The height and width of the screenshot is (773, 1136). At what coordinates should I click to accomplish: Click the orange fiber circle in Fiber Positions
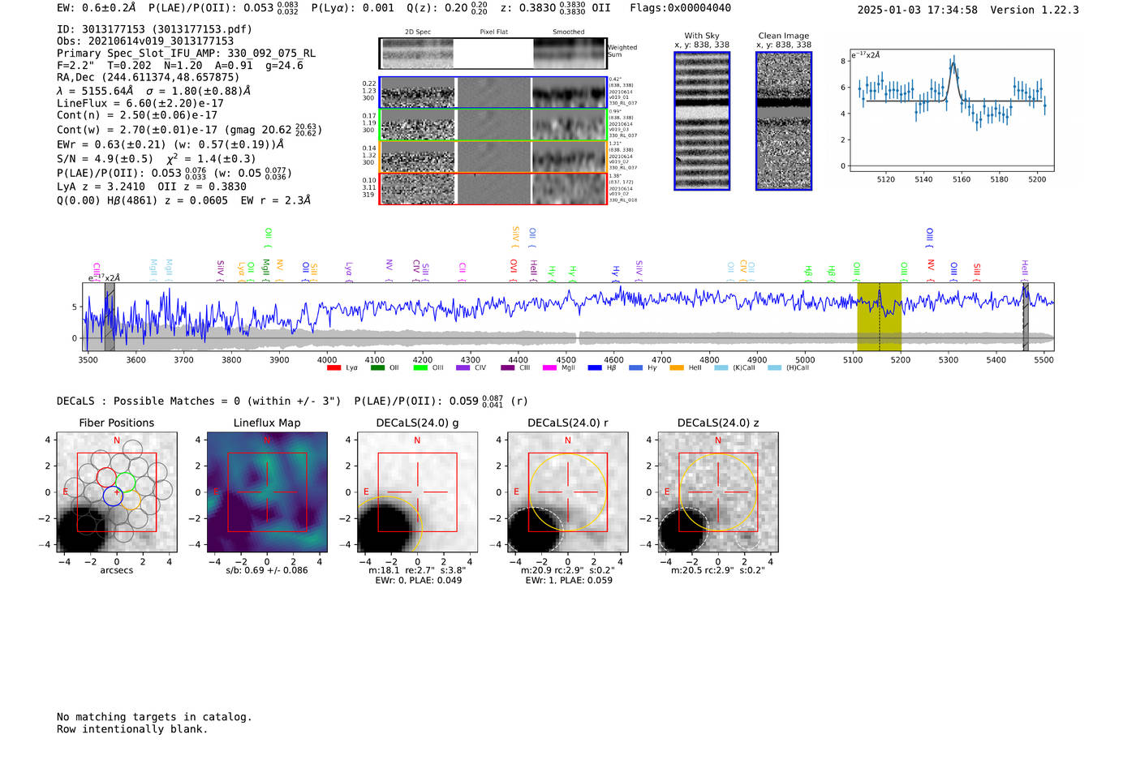click(x=131, y=500)
